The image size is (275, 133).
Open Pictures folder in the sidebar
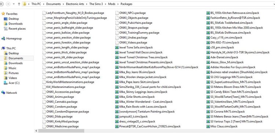point(14,73)
